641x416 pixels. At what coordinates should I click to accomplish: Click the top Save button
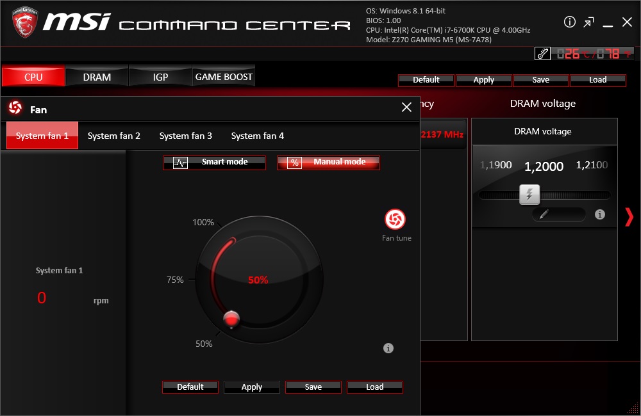pyautogui.click(x=540, y=80)
